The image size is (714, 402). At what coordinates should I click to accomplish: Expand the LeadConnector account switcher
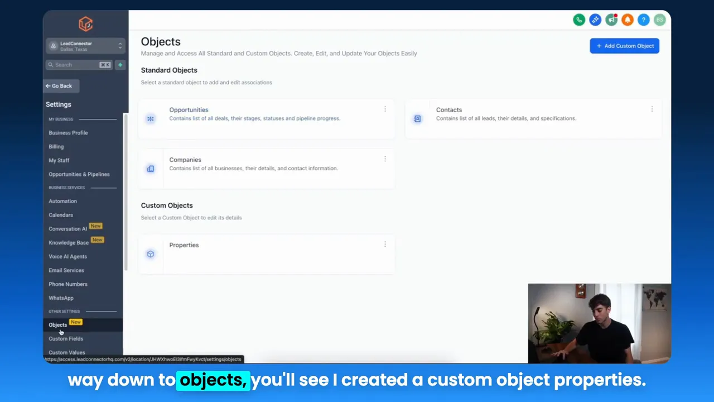(x=85, y=46)
